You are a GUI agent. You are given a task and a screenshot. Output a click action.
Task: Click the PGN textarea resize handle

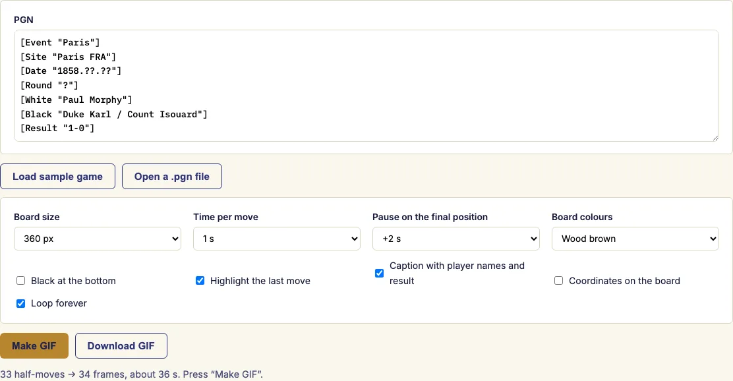pos(715,138)
